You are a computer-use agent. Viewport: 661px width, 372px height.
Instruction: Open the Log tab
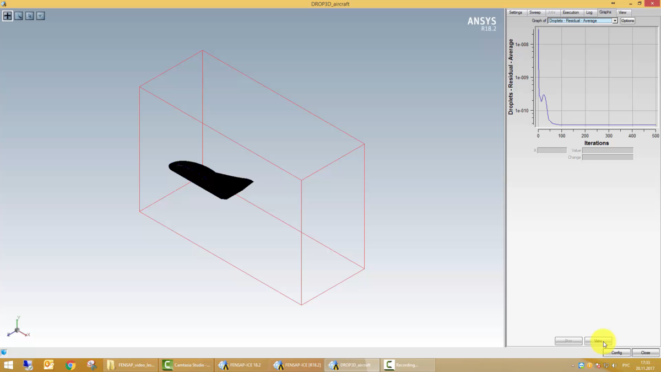[x=589, y=12]
